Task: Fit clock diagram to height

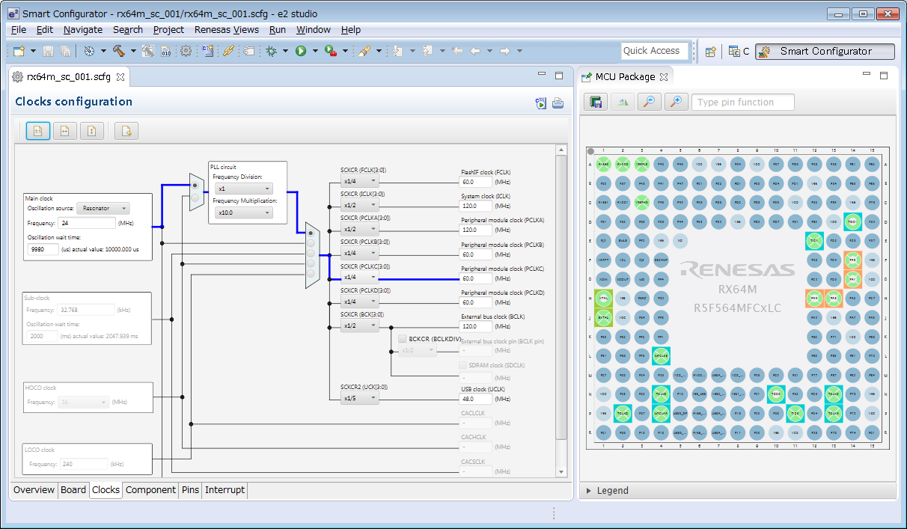Action: [91, 131]
